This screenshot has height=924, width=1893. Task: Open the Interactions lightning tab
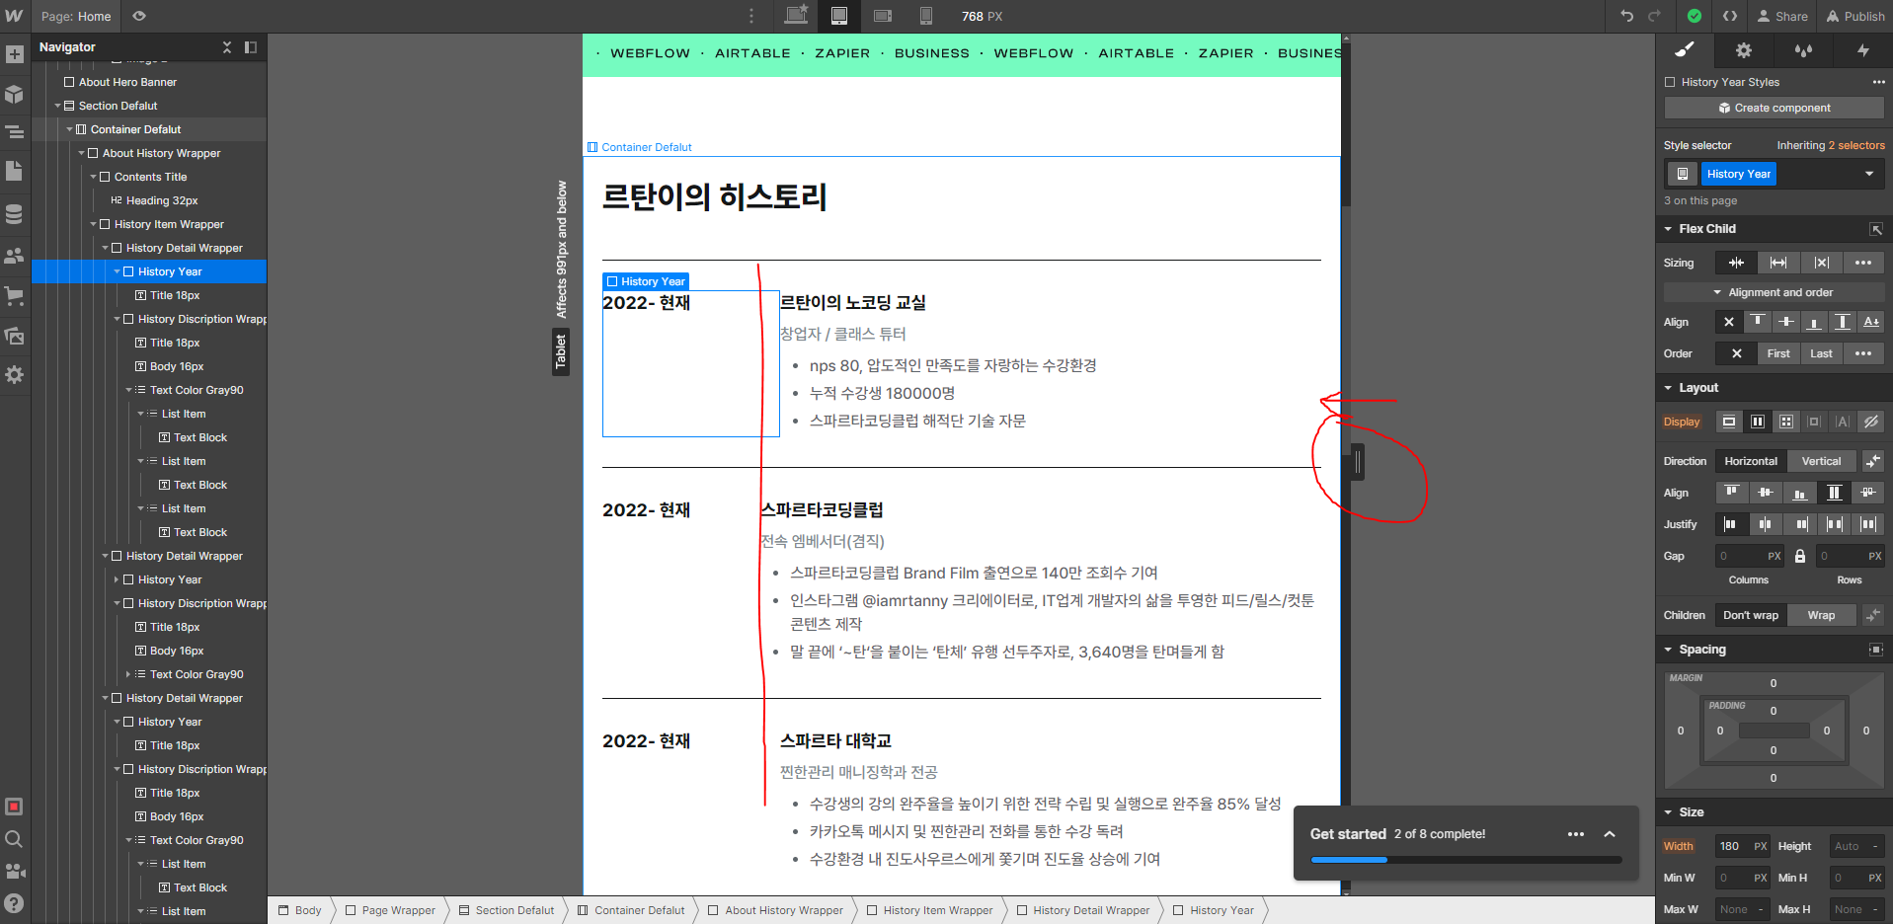(x=1862, y=50)
